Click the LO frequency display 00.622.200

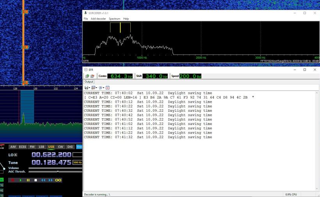52,155
